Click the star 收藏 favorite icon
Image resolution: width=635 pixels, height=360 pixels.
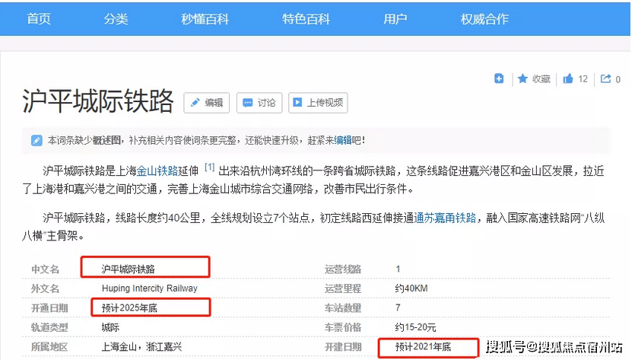[523, 78]
